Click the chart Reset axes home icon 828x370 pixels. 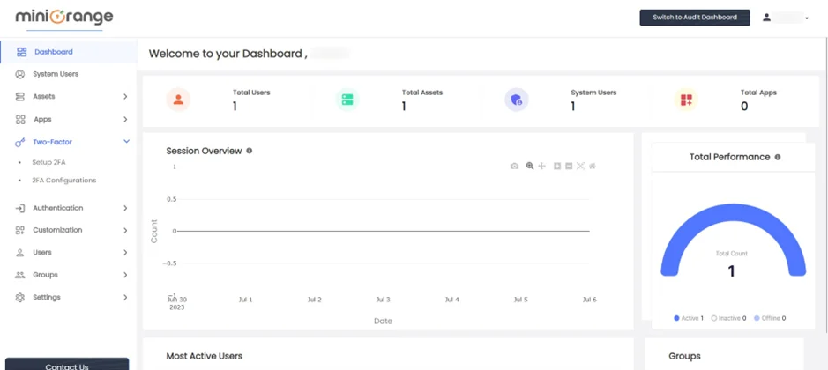click(x=593, y=166)
